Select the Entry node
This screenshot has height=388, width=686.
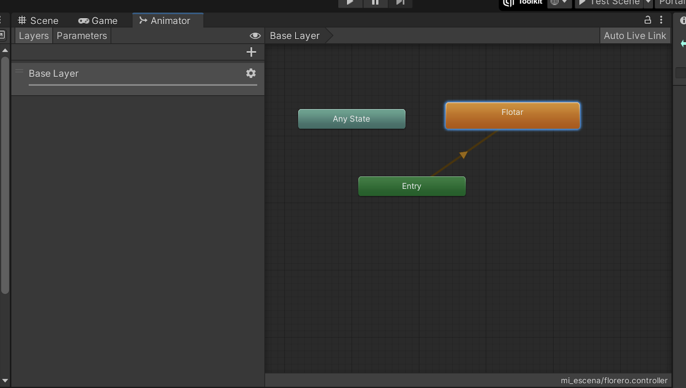(412, 186)
